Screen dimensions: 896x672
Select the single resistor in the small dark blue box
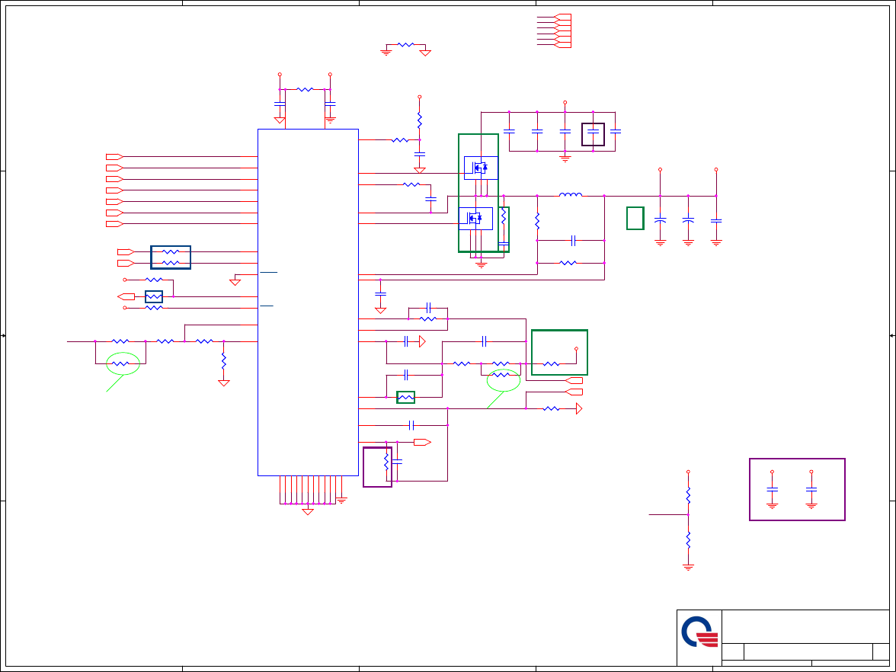[154, 296]
